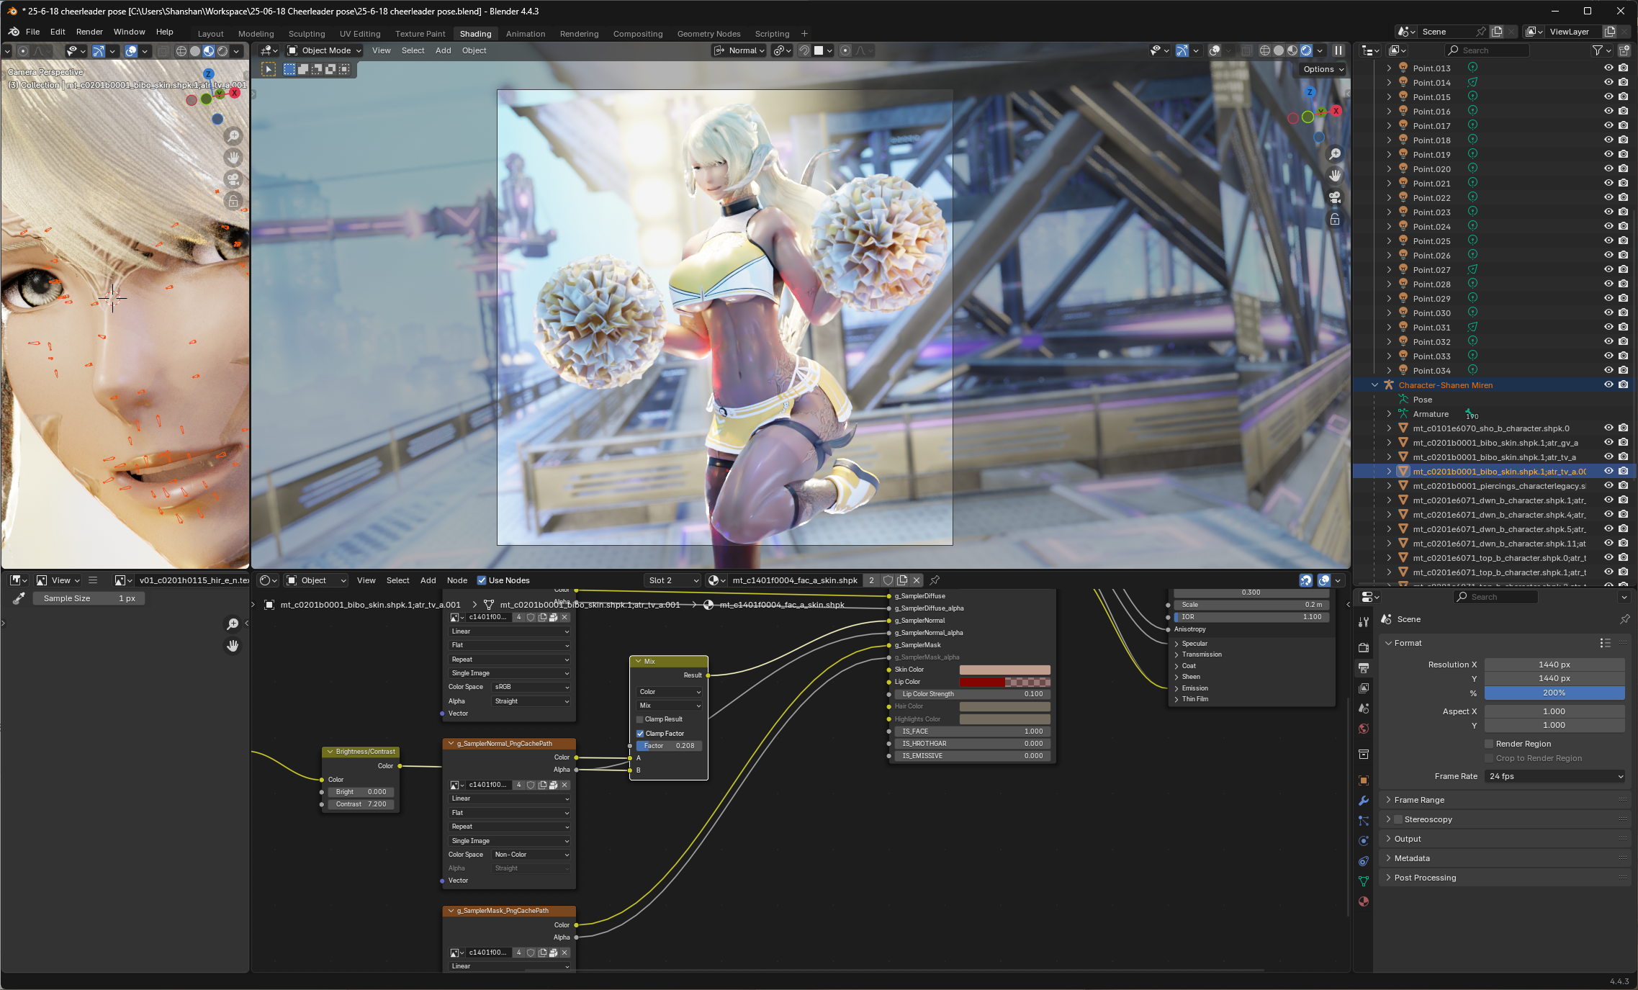This screenshot has width=1638, height=990.
Task: Click the pan hand icon in main viewport
Action: (x=1334, y=176)
